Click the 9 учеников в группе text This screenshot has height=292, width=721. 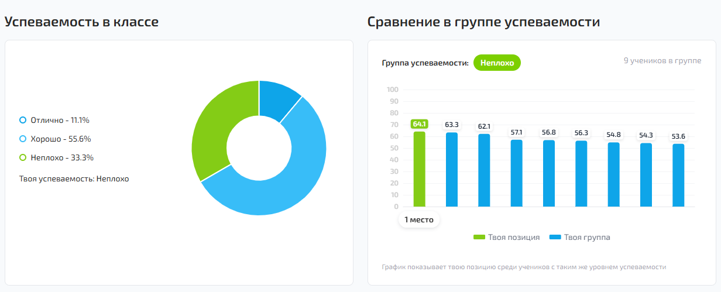tap(662, 61)
